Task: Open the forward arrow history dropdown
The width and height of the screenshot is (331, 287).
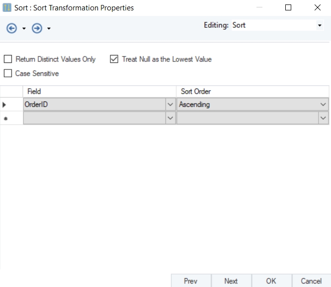Action: tap(49, 29)
